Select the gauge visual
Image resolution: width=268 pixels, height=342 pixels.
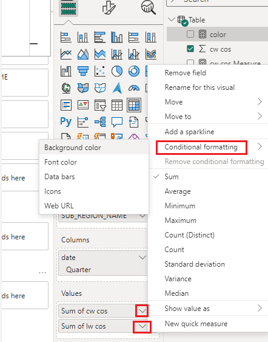134,88
